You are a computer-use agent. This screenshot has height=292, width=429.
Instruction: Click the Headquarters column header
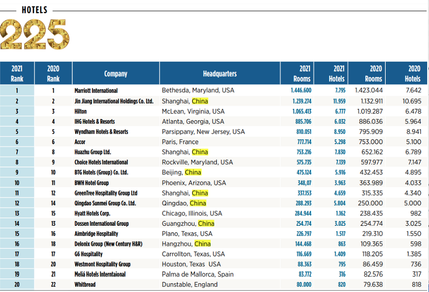coord(220,73)
